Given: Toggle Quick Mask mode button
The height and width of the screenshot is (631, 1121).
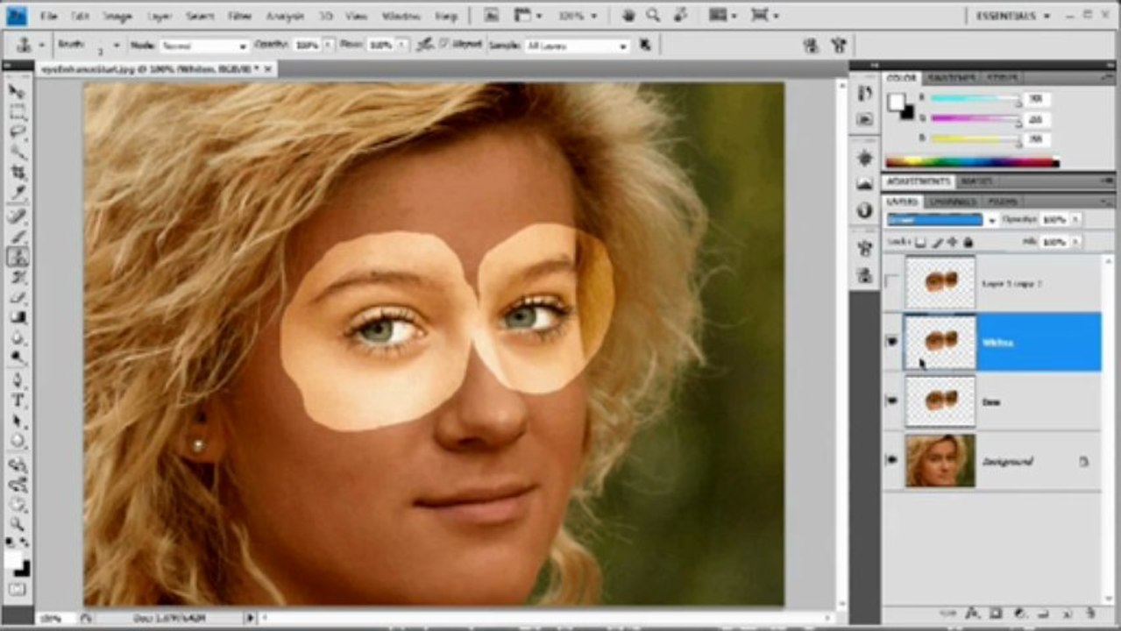Looking at the screenshot, I should tap(18, 590).
